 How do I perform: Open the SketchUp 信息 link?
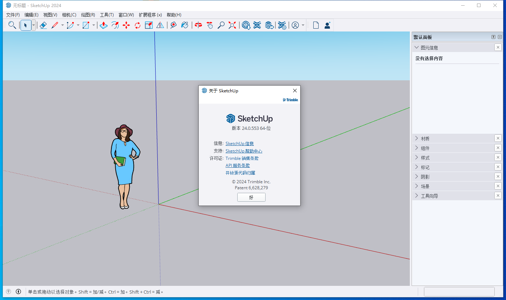click(x=240, y=144)
